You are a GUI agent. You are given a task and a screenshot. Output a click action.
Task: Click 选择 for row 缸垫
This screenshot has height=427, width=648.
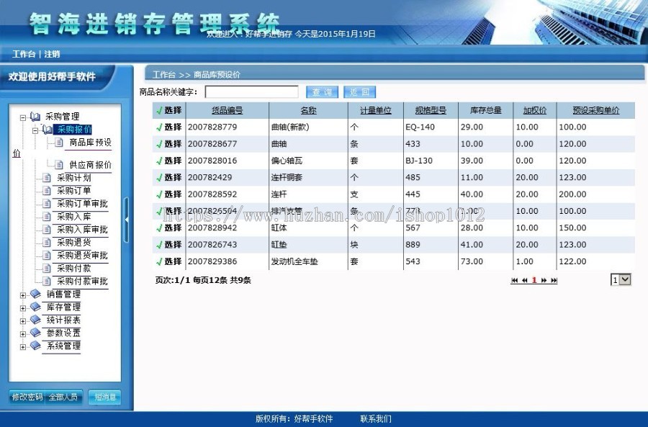[169, 245]
